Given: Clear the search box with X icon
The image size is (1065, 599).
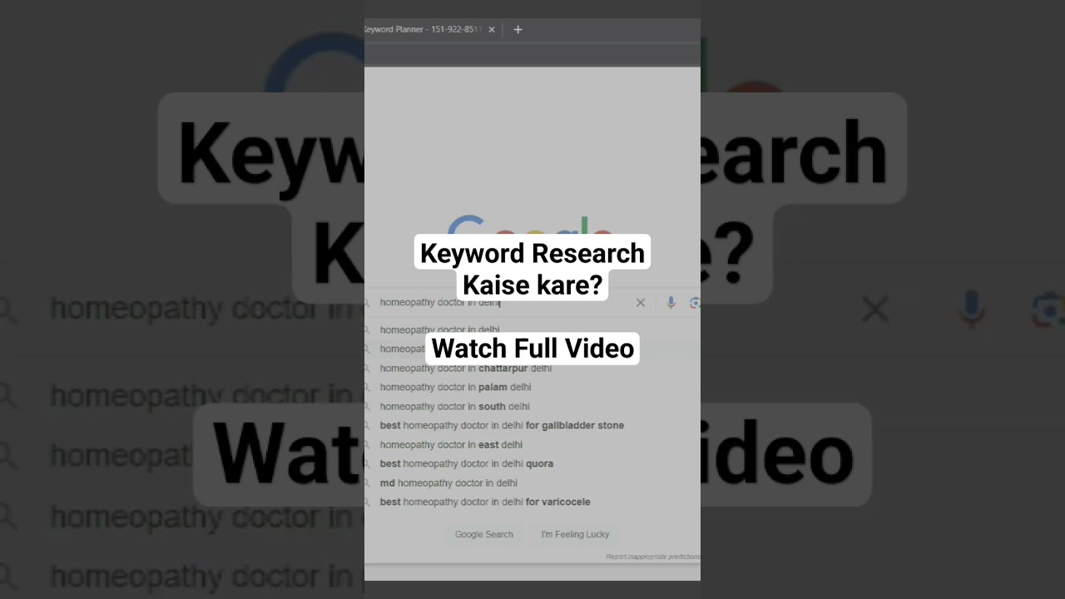Looking at the screenshot, I should pos(640,303).
